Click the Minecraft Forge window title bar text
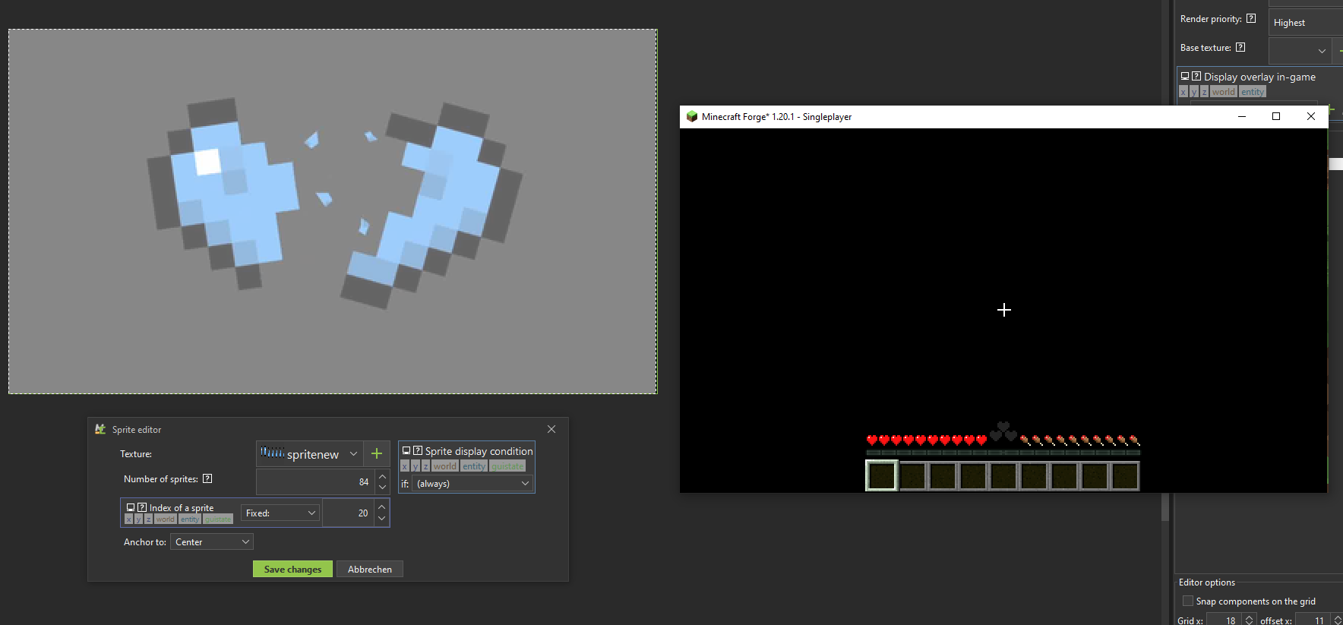 (776, 117)
